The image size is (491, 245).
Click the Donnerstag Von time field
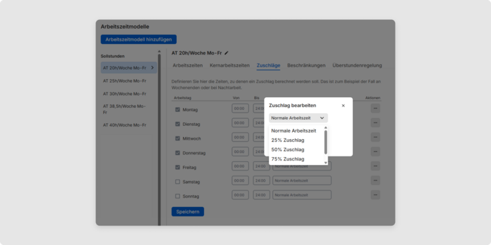(240, 152)
